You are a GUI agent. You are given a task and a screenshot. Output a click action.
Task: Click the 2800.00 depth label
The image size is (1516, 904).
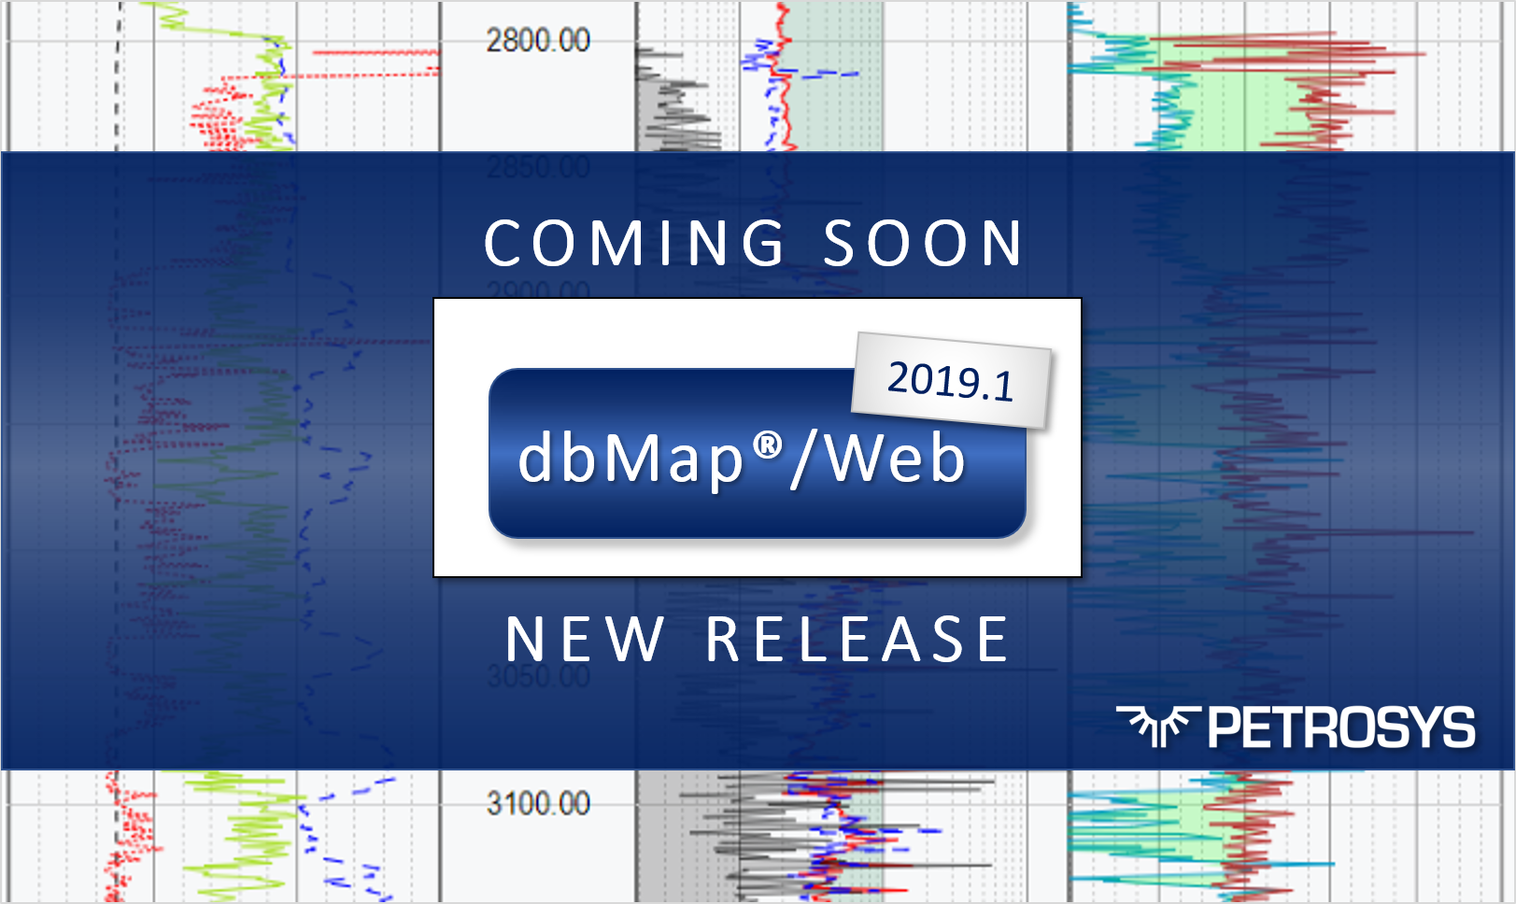[538, 40]
